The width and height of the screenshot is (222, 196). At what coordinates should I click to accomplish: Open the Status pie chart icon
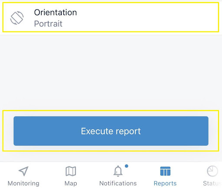point(212,171)
